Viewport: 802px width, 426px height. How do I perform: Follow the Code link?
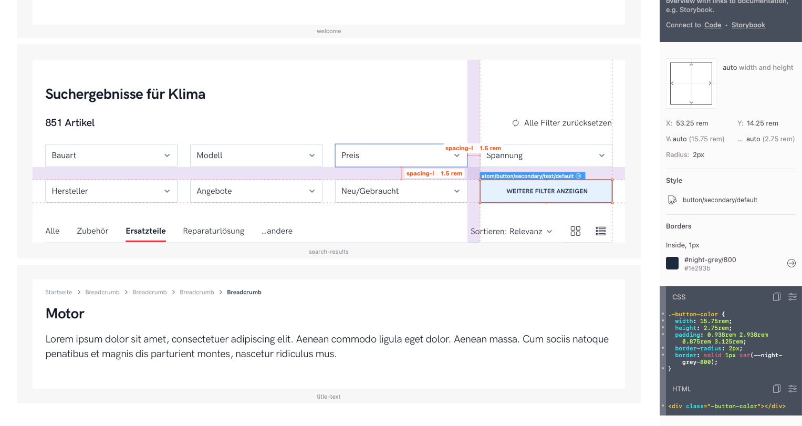713,25
